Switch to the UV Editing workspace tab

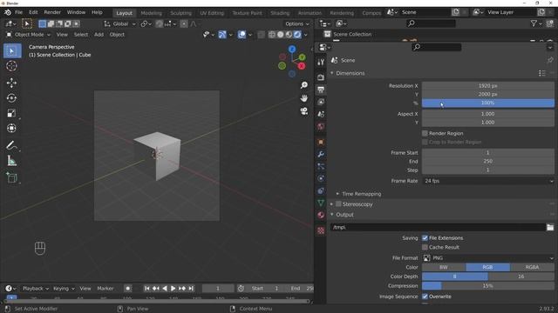(212, 13)
